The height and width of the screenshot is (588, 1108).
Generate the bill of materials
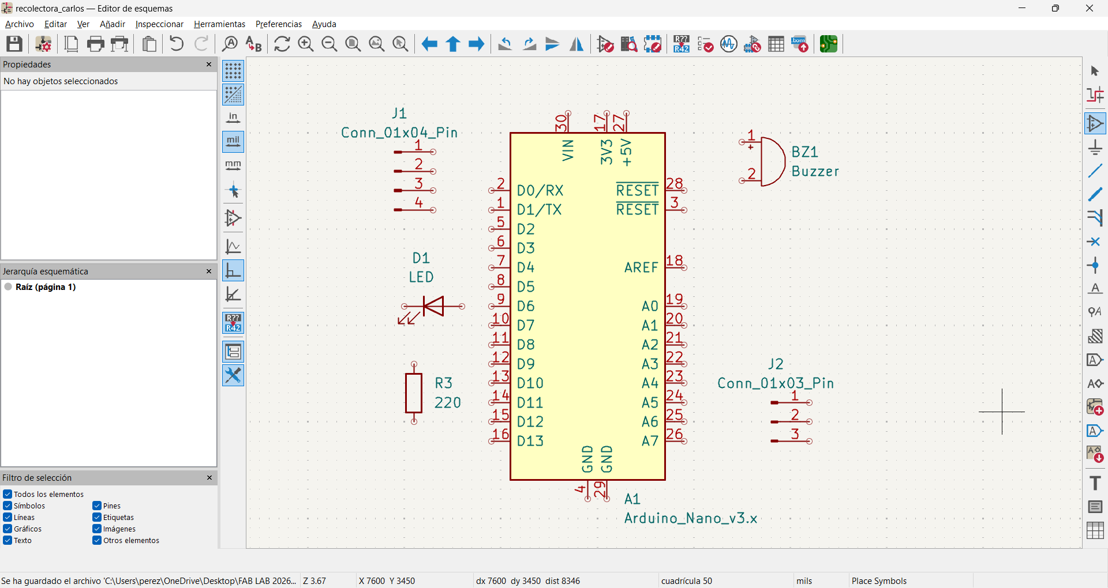(800, 44)
